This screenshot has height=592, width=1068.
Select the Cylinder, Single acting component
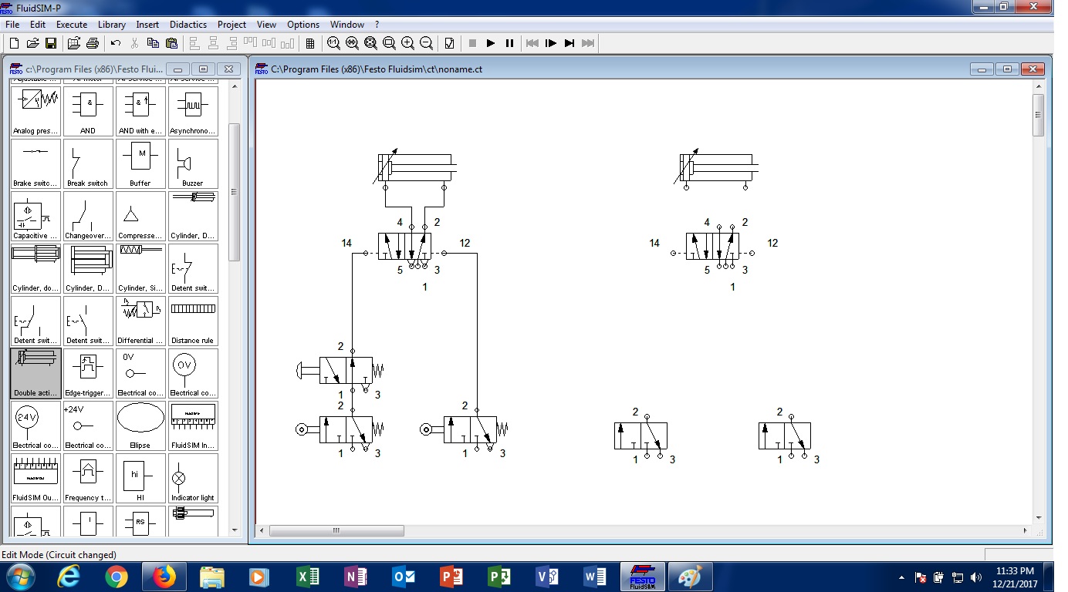tap(140, 268)
